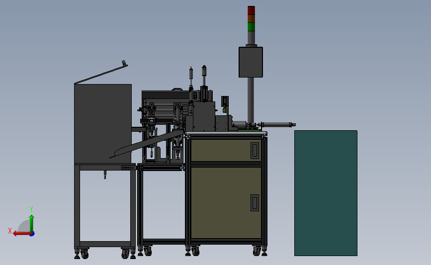Select the horizontal pneumatic cylinder rod
Viewport: 431px width, 265px height.
277,124
